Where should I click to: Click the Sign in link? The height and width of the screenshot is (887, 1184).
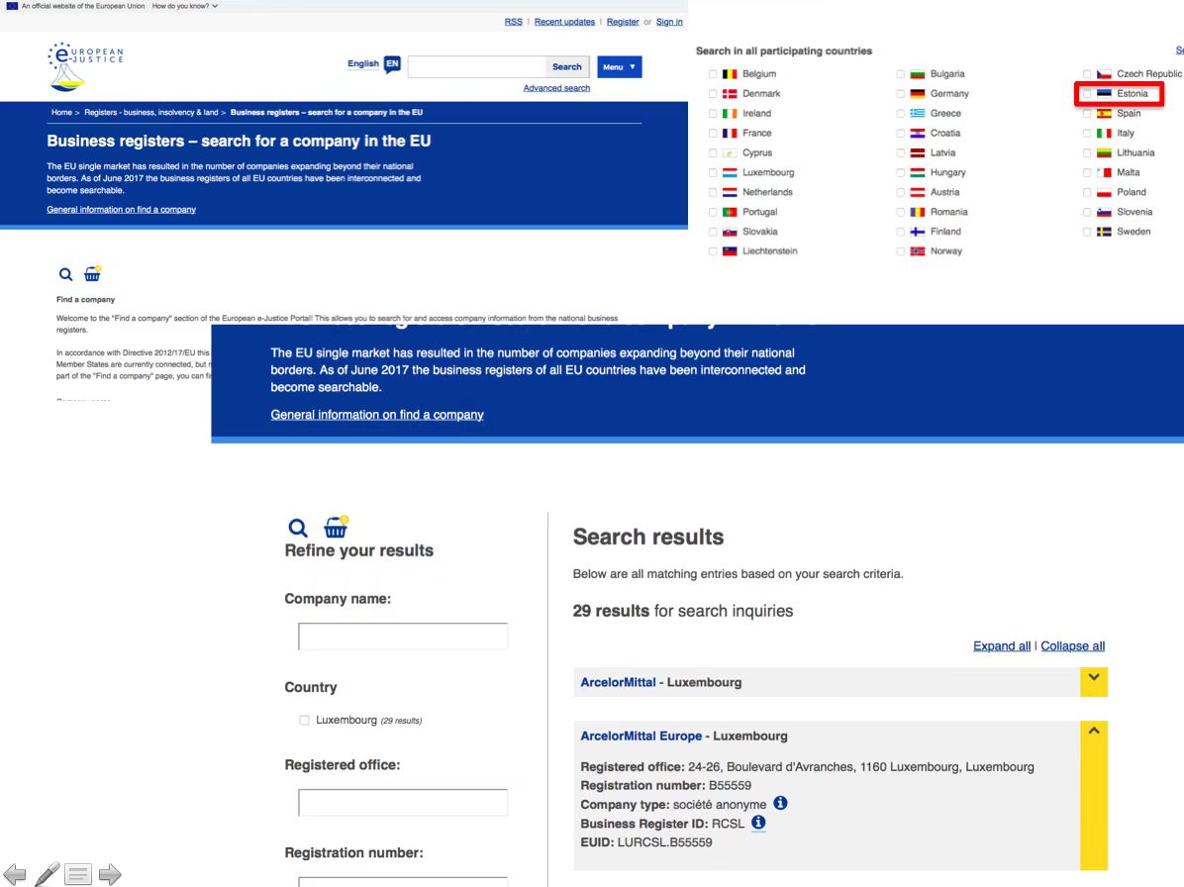coord(669,22)
